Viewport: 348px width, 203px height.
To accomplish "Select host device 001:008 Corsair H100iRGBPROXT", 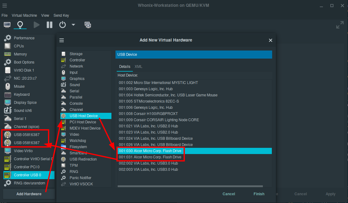I will tap(195, 114).
